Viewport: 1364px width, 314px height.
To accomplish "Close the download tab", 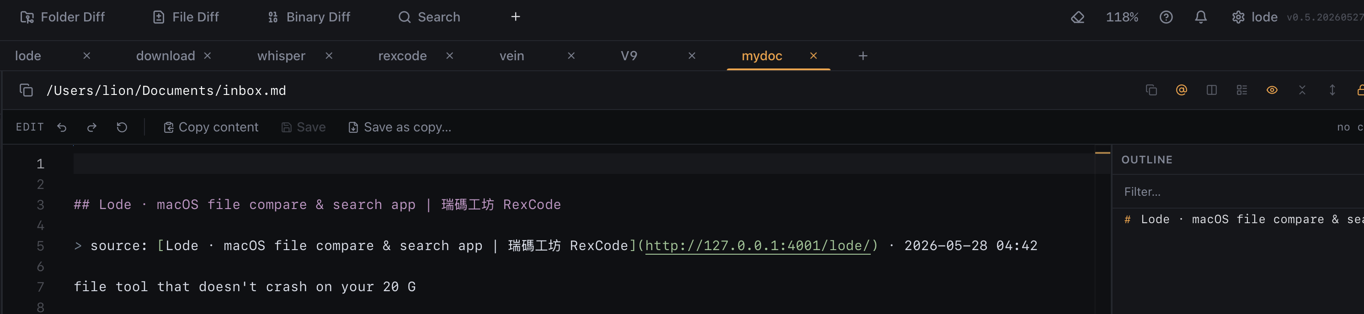I will click(x=208, y=56).
